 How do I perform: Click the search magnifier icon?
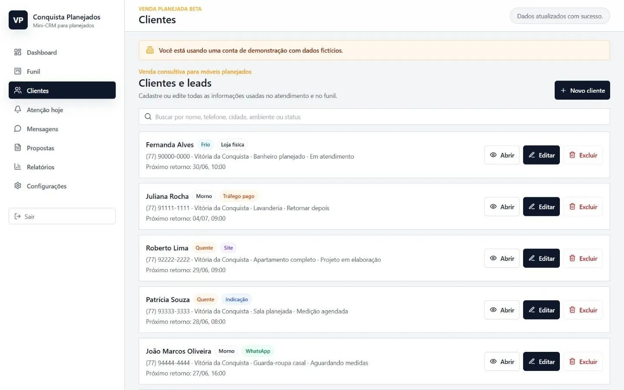(x=148, y=117)
